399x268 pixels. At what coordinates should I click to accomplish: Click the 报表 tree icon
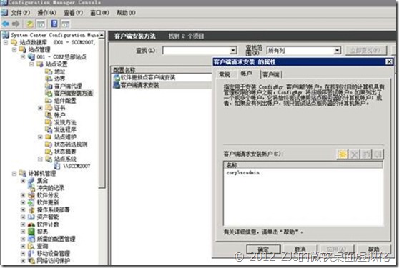click(31, 232)
